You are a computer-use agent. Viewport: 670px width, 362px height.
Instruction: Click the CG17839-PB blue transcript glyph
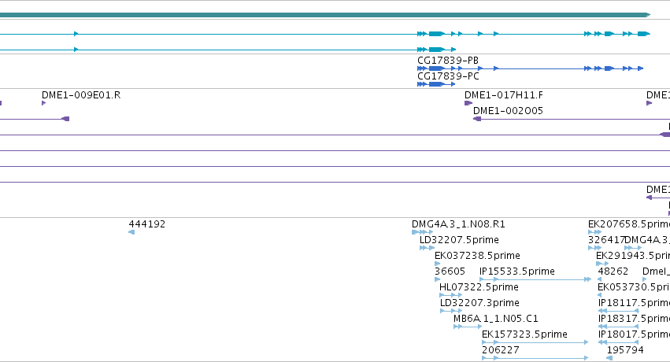(531, 68)
